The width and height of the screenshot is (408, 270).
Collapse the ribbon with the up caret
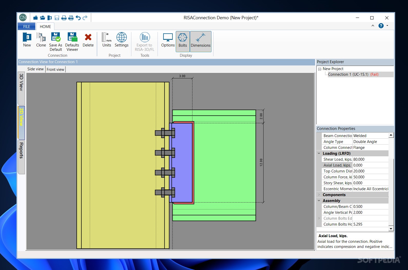(373, 26)
